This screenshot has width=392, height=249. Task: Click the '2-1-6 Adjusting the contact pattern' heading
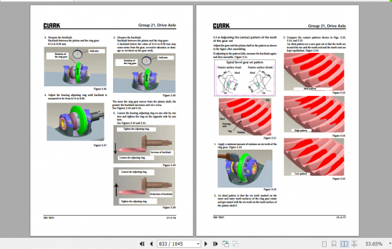coord(245,39)
